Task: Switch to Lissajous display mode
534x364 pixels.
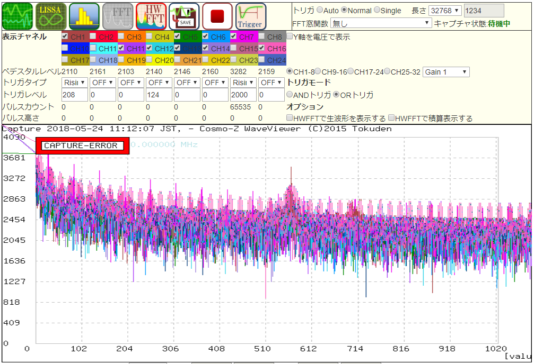Action: (51, 16)
